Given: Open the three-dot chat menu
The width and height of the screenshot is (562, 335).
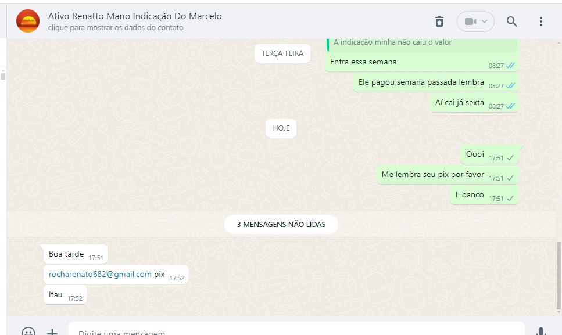Looking at the screenshot, I should point(540,21).
